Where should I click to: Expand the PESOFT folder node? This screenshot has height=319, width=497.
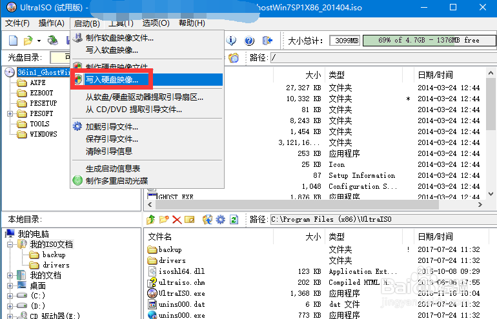pyautogui.click(x=10, y=113)
